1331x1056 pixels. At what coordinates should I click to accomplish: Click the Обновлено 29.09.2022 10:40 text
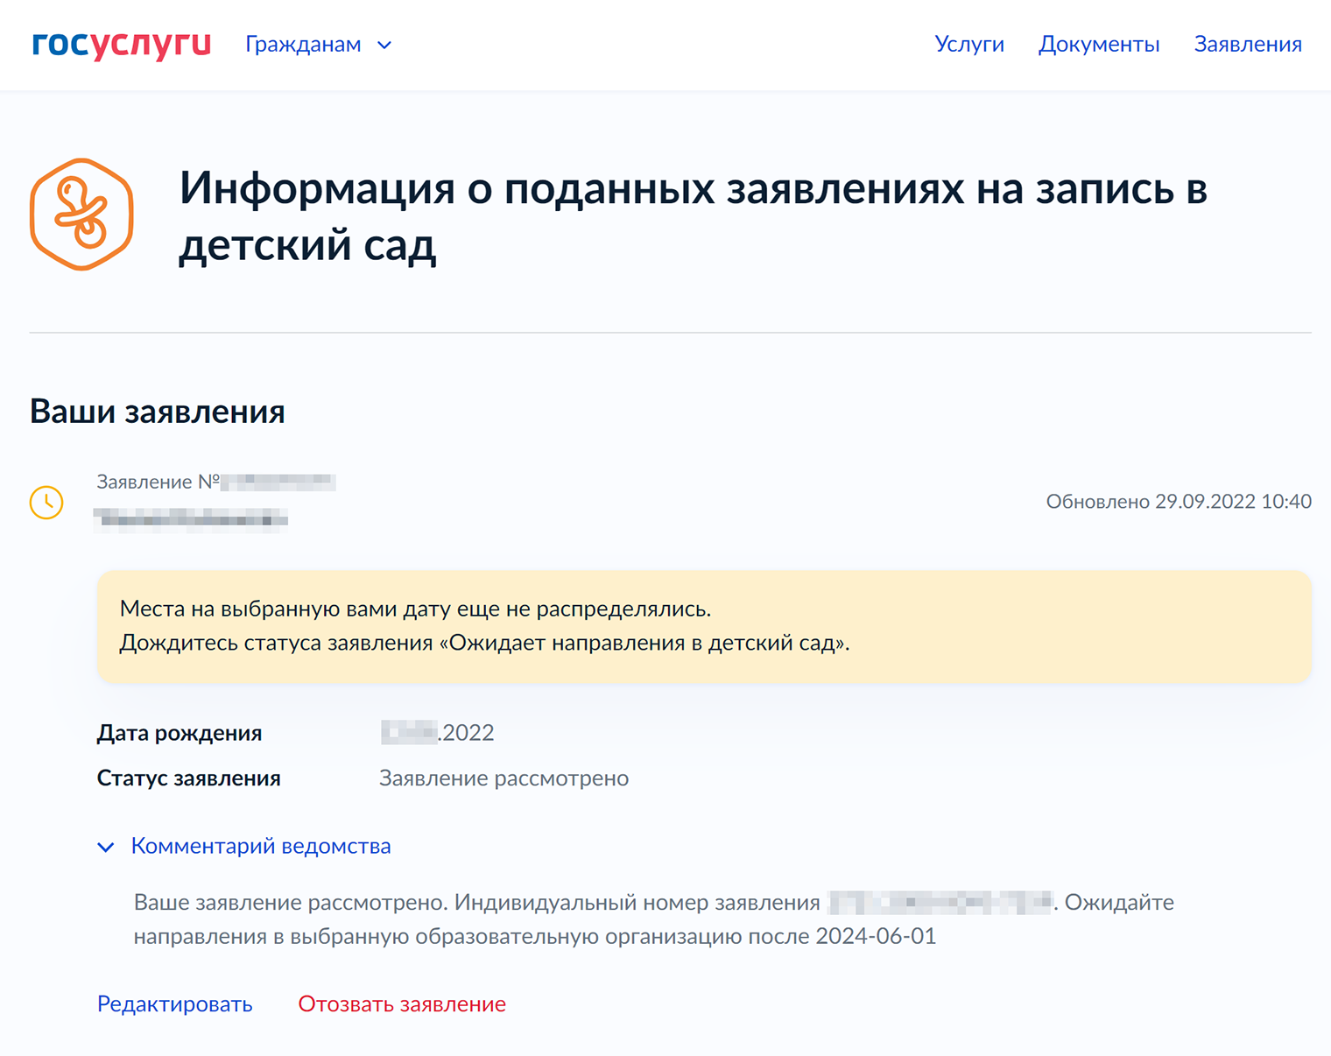tap(1179, 502)
